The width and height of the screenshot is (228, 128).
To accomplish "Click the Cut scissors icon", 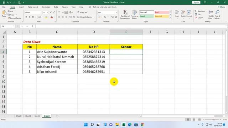I will 9,11.
